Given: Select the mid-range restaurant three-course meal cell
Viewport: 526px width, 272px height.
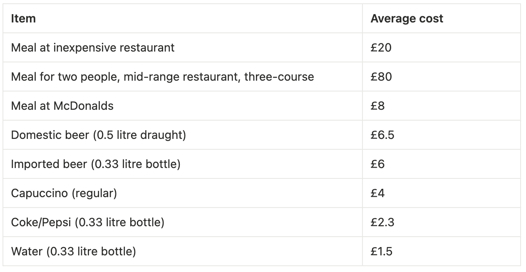Looking at the screenshot, I should (162, 77).
